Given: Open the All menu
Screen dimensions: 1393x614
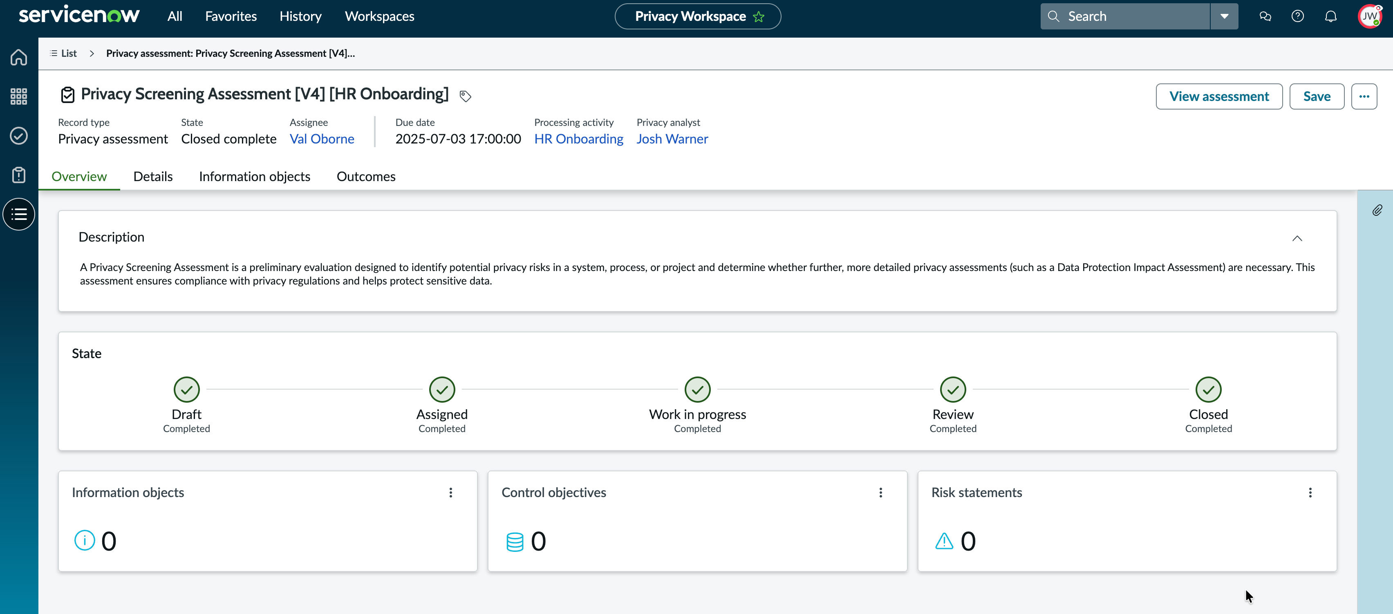Looking at the screenshot, I should pos(175,16).
